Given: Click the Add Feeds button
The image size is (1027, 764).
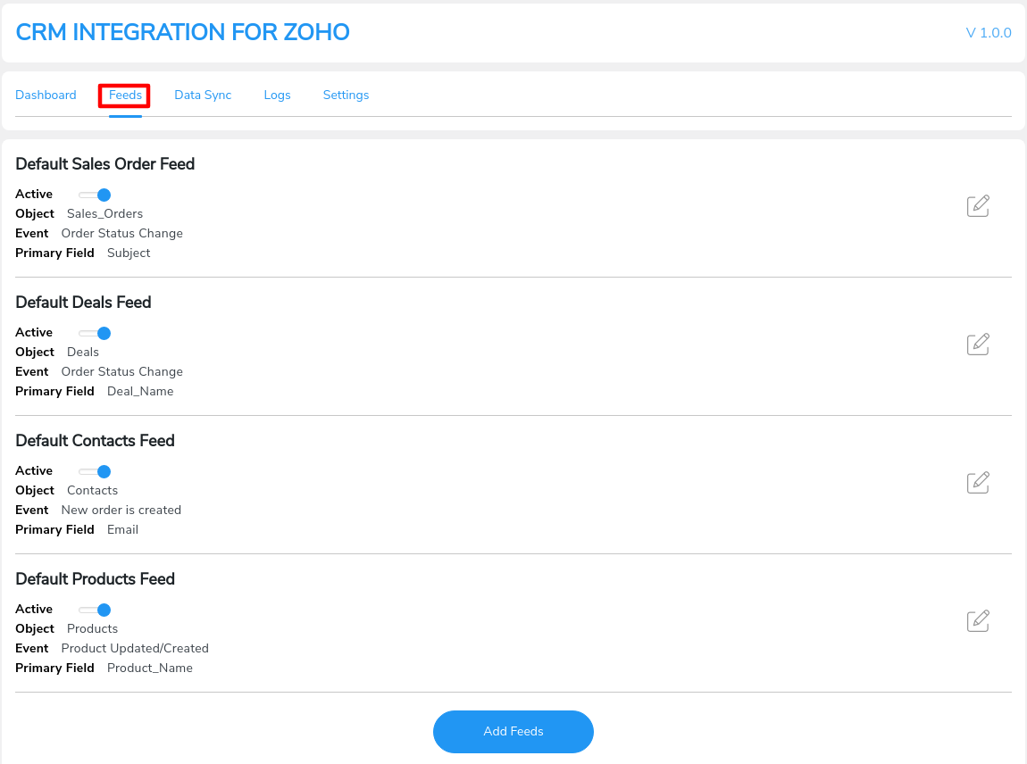Looking at the screenshot, I should pyautogui.click(x=513, y=731).
